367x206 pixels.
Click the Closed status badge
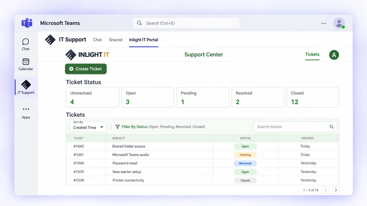pos(245,180)
